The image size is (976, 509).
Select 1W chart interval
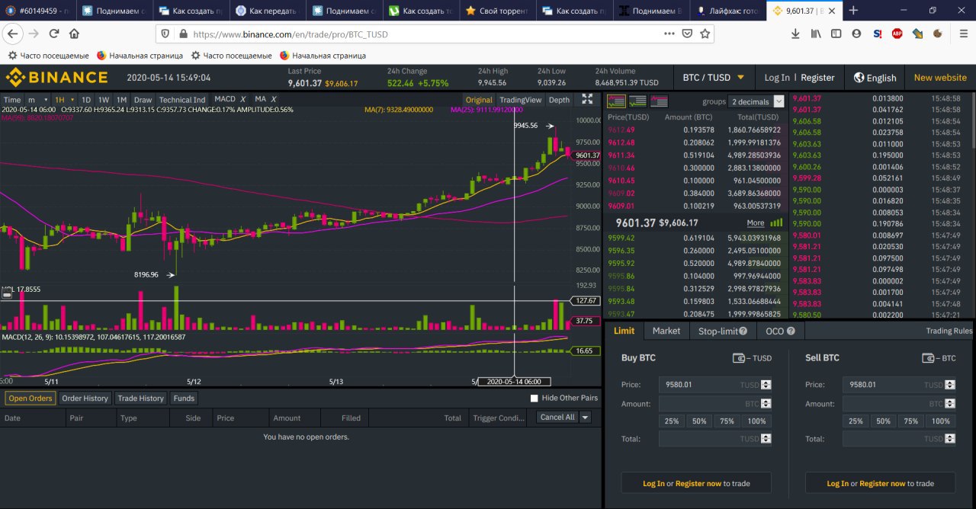104,100
